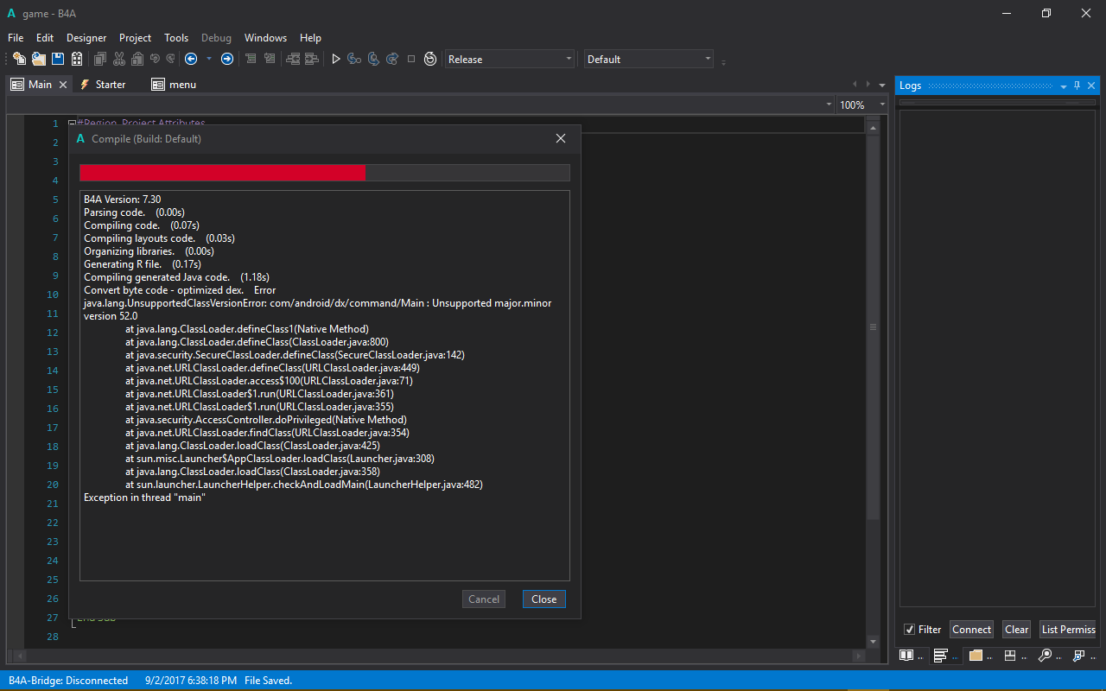
Task: Click the Connect button in Logs panel
Action: tap(971, 630)
